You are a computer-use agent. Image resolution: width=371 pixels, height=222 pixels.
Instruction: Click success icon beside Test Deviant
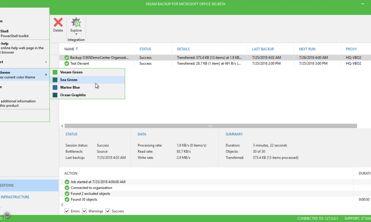[x=66, y=64]
